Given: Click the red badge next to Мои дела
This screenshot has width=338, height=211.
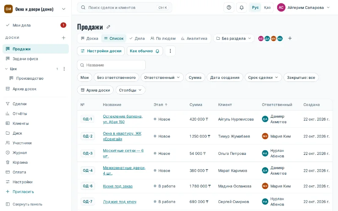Looking at the screenshot, I should coord(63,25).
